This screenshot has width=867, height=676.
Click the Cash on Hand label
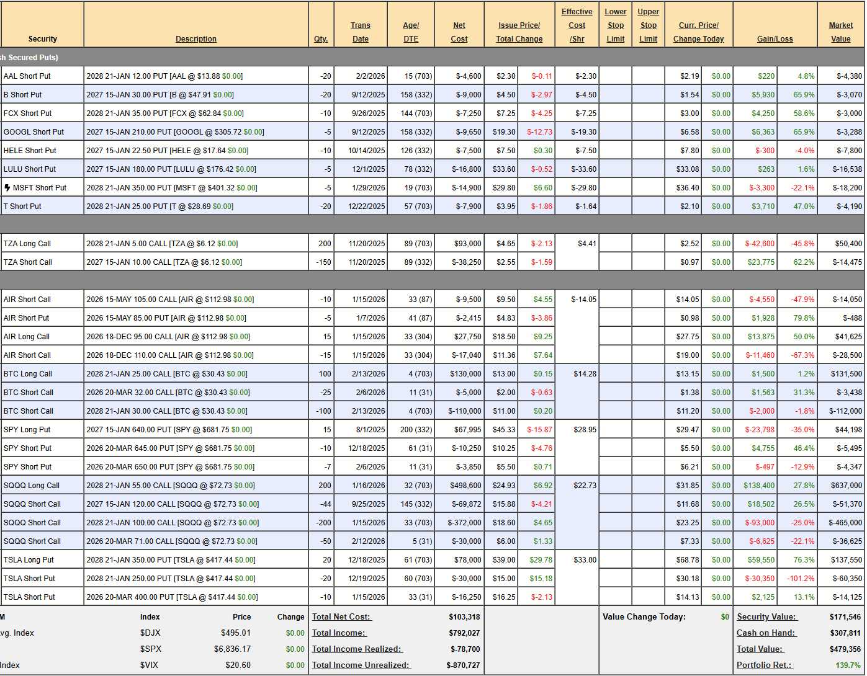click(x=757, y=633)
